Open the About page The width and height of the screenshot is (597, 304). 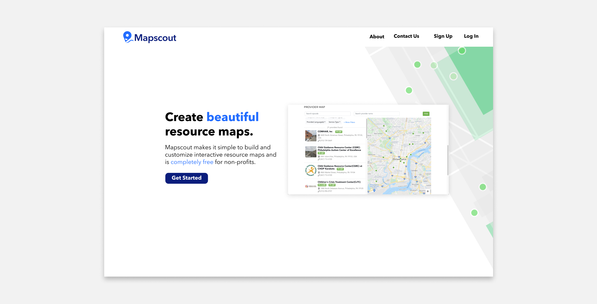(377, 37)
